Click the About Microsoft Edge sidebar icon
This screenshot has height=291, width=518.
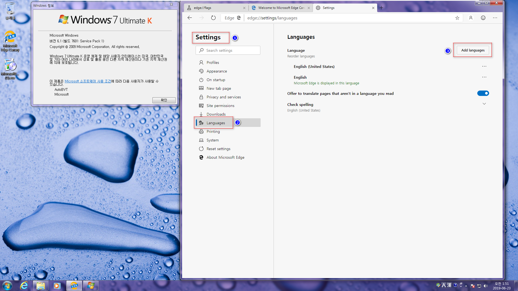pyautogui.click(x=201, y=157)
